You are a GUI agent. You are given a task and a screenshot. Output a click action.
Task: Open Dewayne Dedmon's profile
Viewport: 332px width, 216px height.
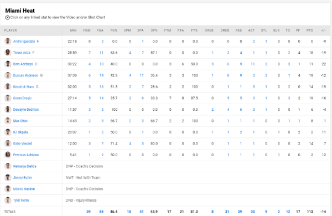tap(26, 110)
